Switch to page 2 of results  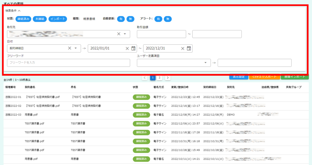(x=159, y=78)
